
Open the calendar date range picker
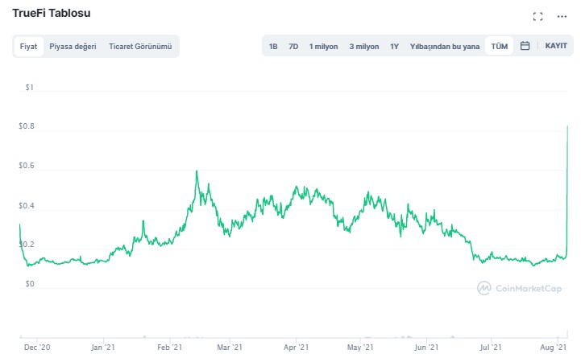525,46
